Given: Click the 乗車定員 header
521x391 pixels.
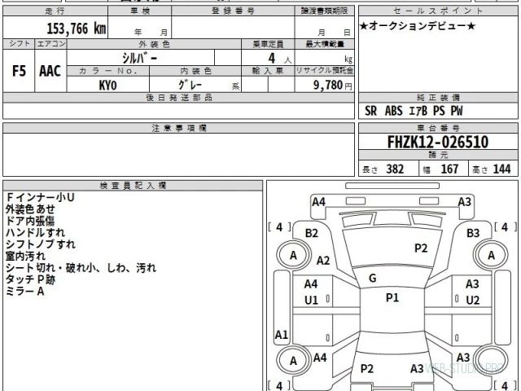Looking at the screenshot, I should coord(268,44).
